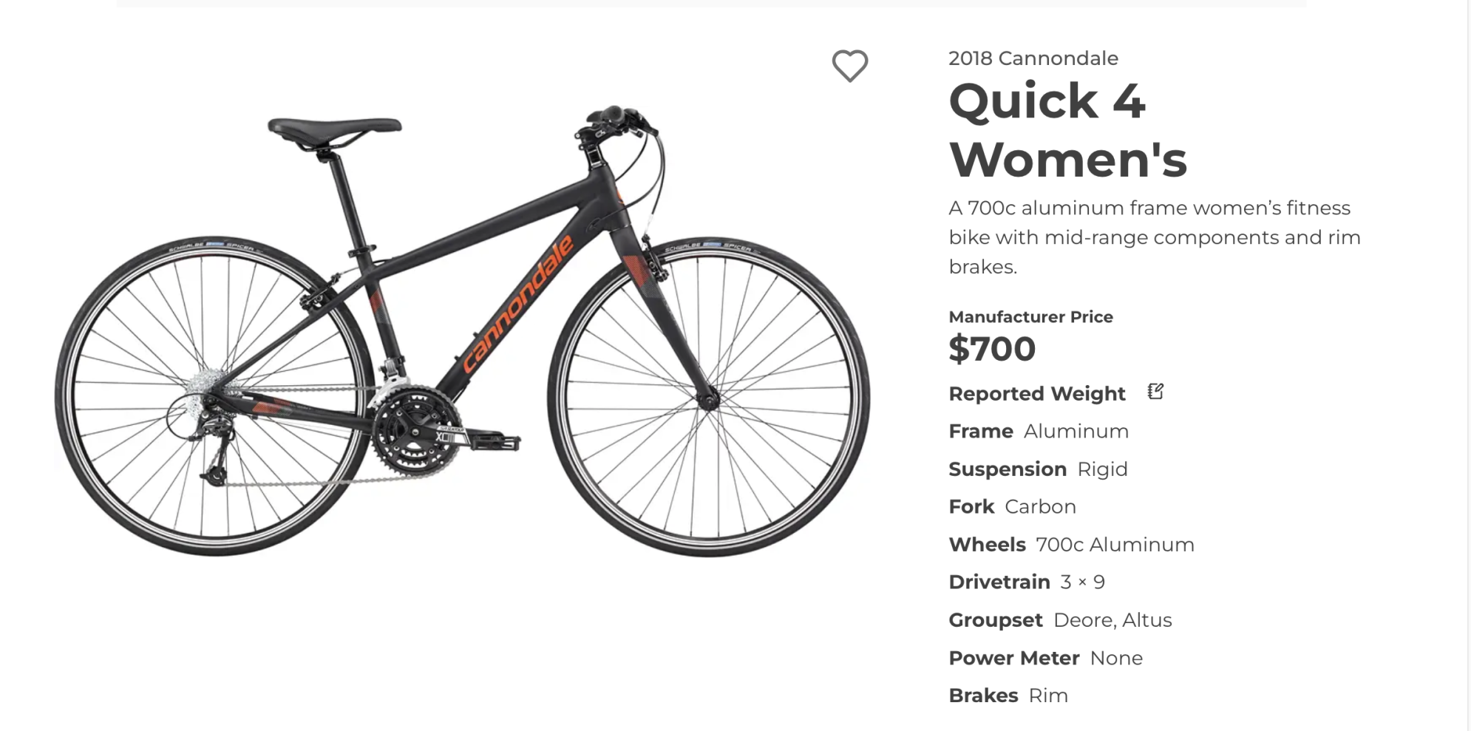The width and height of the screenshot is (1471, 731).
Task: Click the Manufacturer Price heading
Action: (1030, 316)
